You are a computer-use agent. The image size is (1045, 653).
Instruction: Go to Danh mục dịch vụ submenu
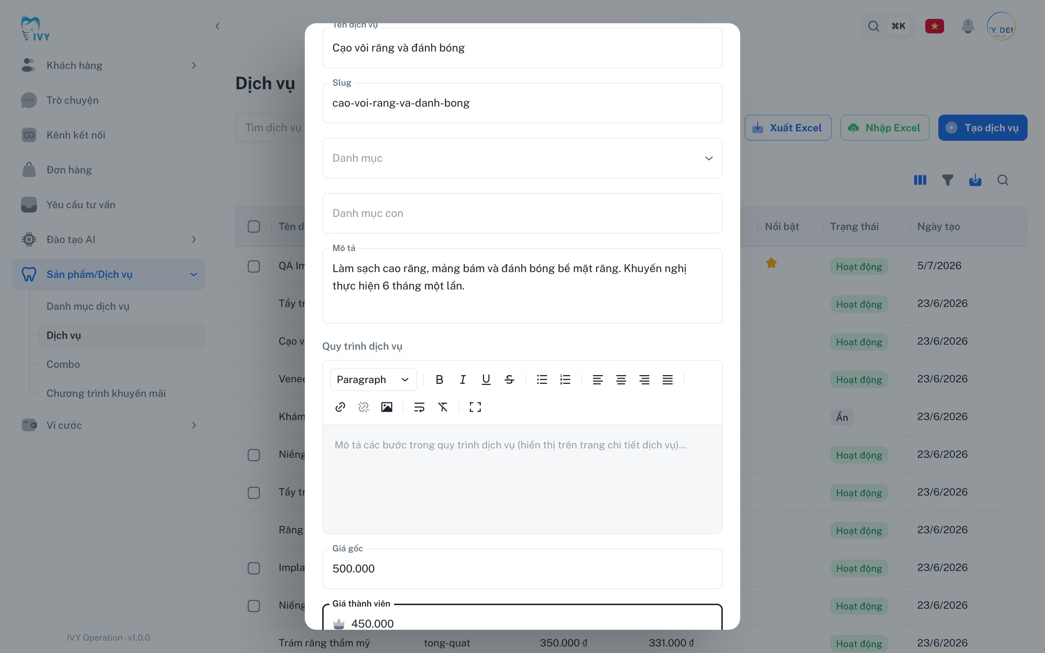121,306
